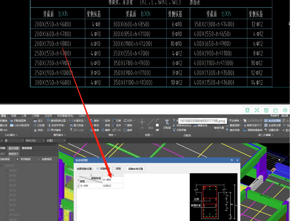Image resolution: width=293 pixels, height=221 pixels.
Task: Choose the 延伸 extend tool
Action: 105,121
